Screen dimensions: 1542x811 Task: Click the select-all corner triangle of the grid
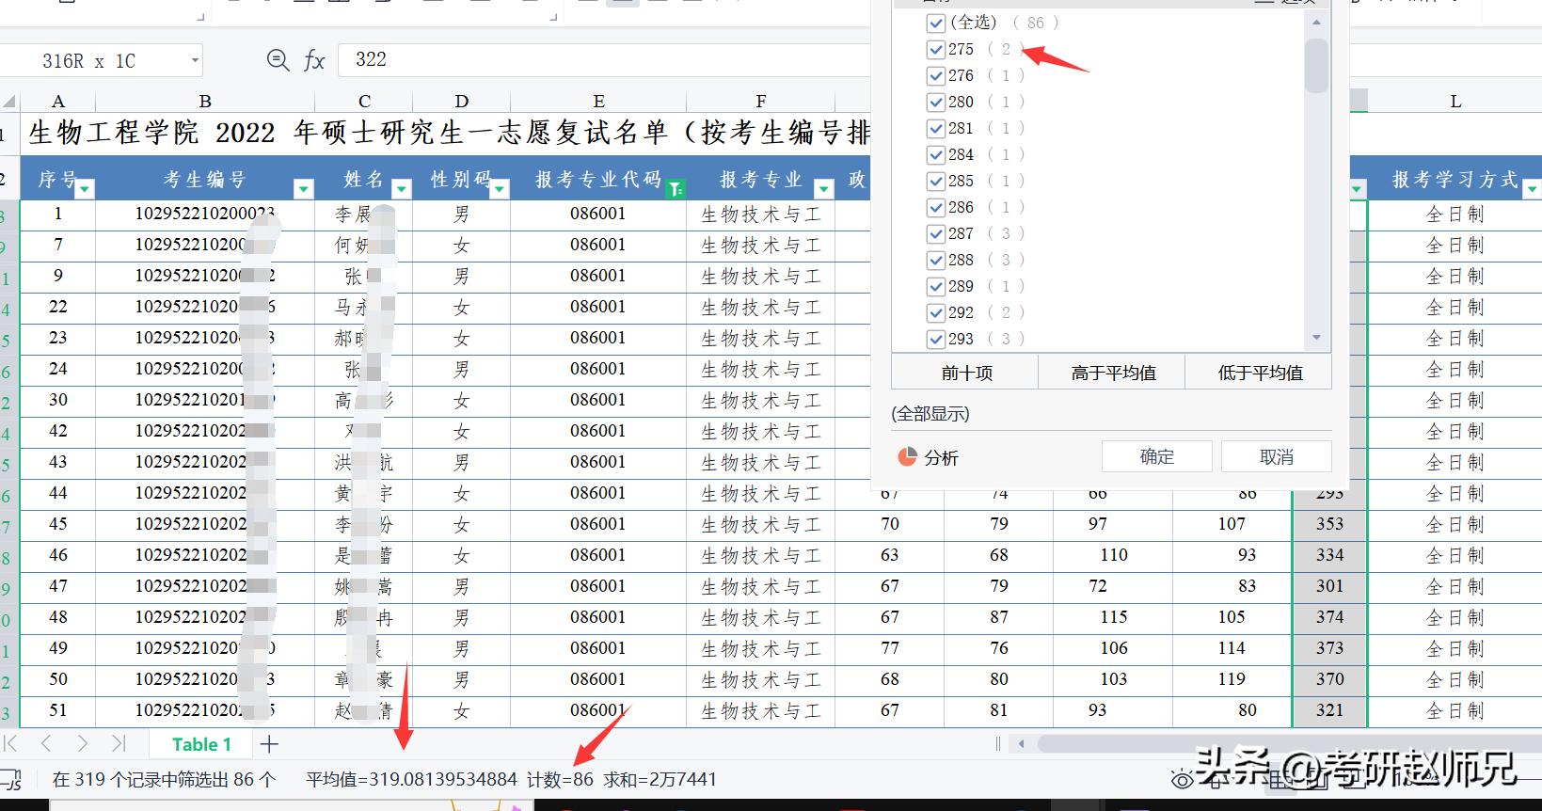click(x=9, y=102)
